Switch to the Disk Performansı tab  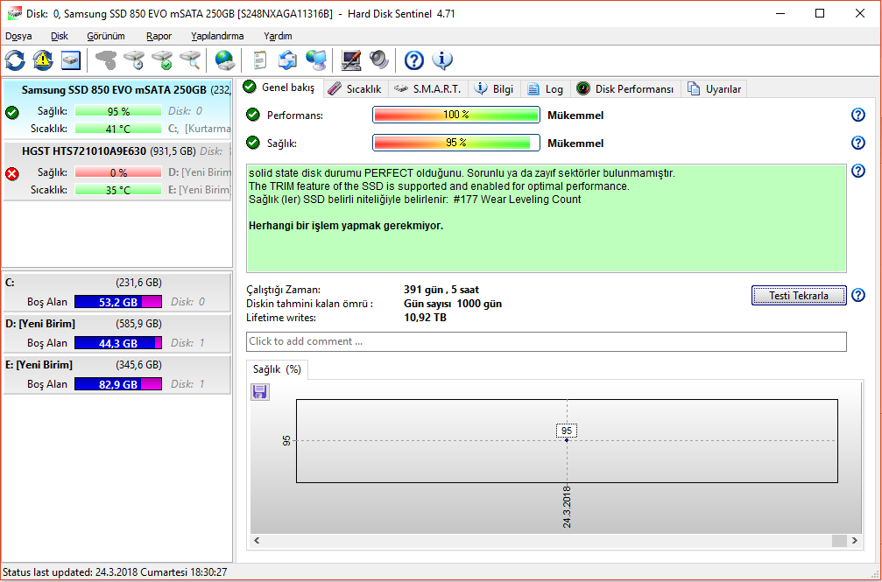(x=625, y=89)
